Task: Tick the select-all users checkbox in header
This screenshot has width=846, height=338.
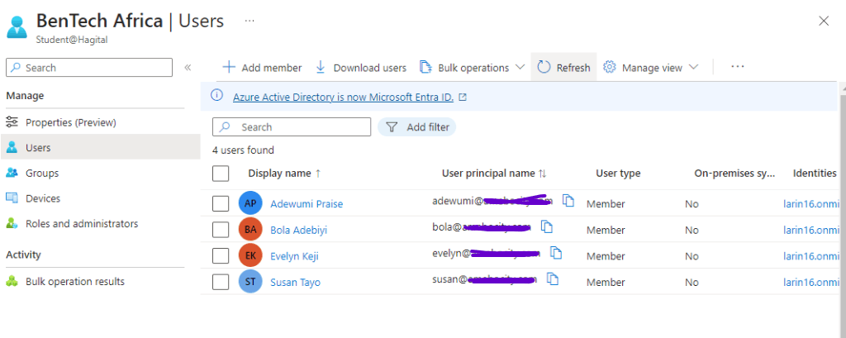Action: pos(221,174)
